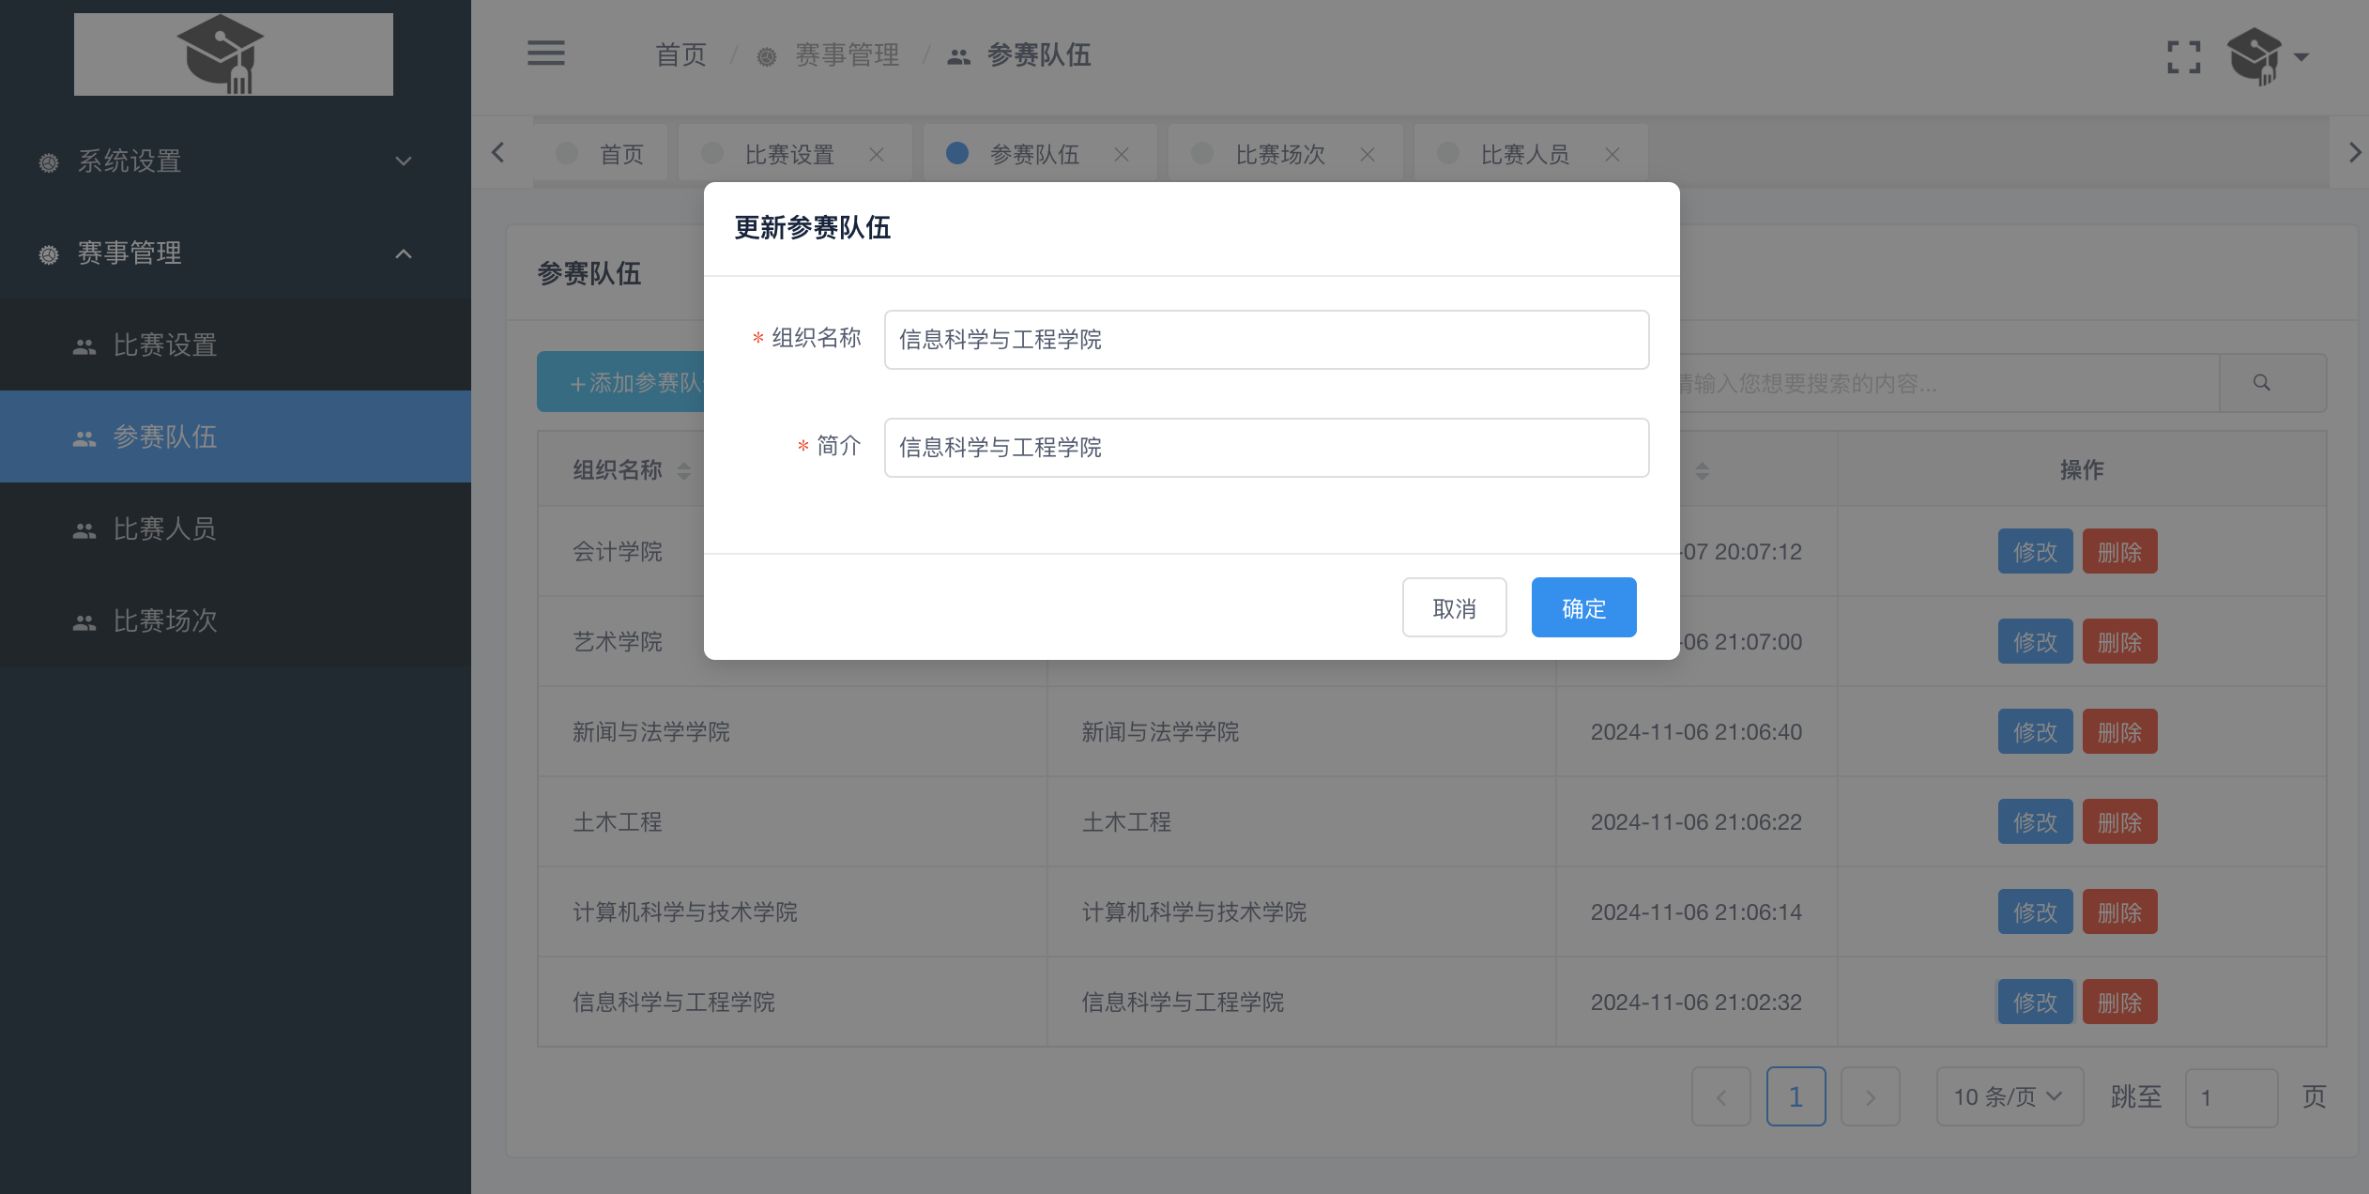Select 参赛队伍 in the sidebar
2369x1194 pixels.
pyautogui.click(x=235, y=436)
